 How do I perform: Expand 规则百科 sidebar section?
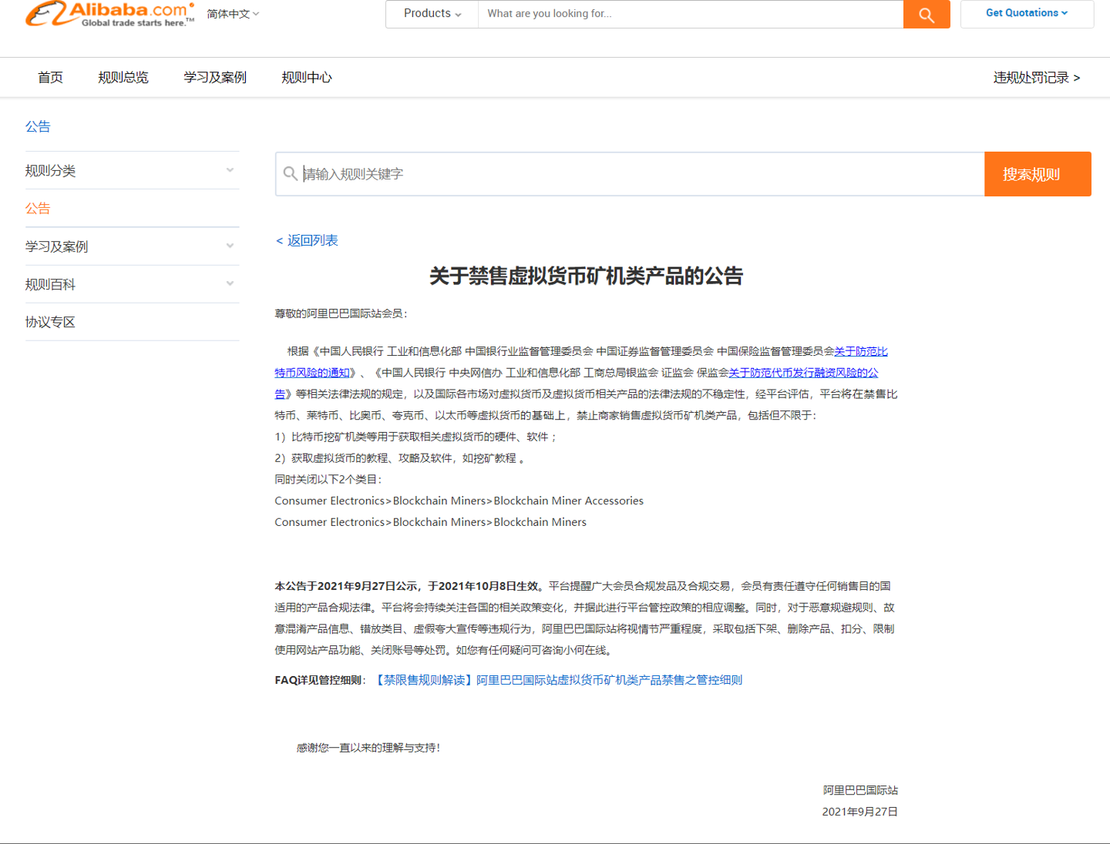[x=132, y=284]
